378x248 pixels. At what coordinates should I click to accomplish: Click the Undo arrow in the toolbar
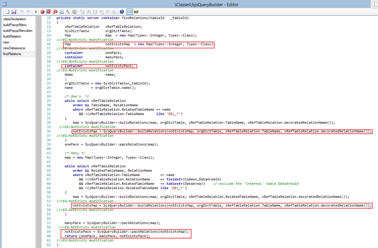pos(21,11)
